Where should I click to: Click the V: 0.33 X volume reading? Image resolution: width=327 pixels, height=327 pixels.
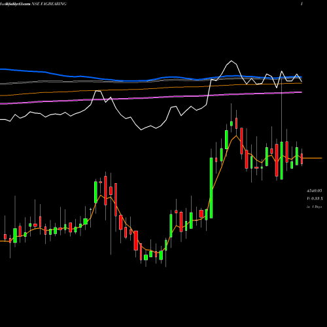(315, 199)
